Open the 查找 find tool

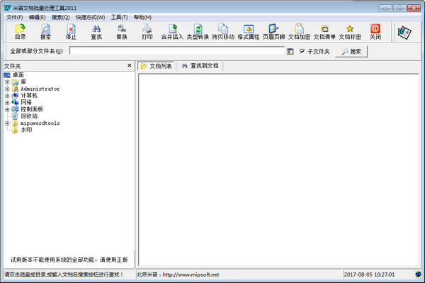point(96,32)
